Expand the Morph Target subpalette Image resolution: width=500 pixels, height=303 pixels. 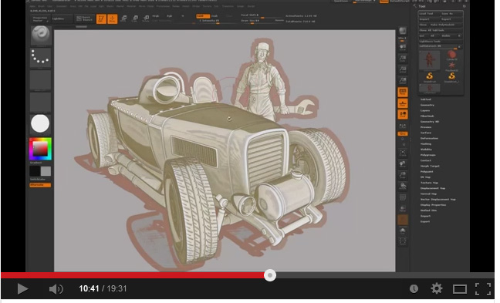(430, 167)
